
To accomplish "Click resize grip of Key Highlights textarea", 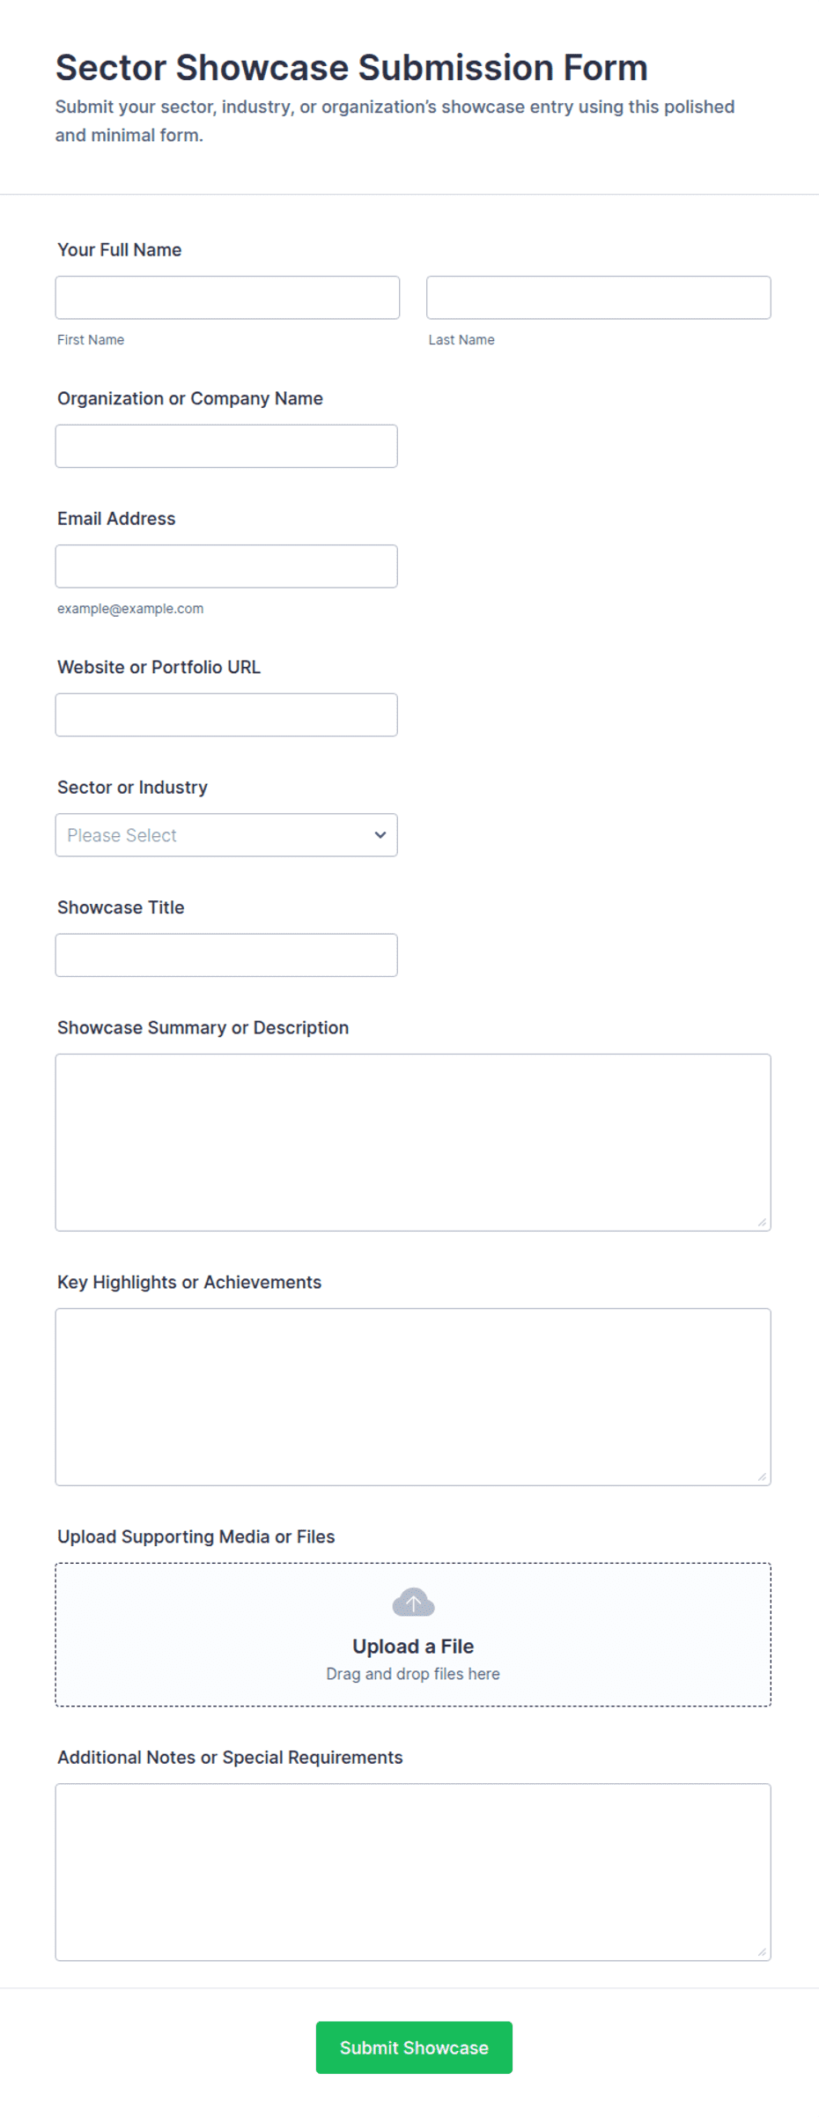I will [x=762, y=1477].
